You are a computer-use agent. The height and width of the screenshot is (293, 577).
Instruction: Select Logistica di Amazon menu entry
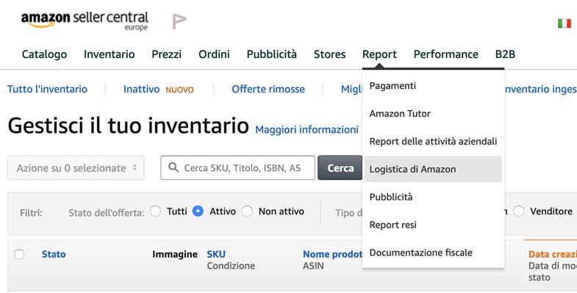[x=433, y=169]
